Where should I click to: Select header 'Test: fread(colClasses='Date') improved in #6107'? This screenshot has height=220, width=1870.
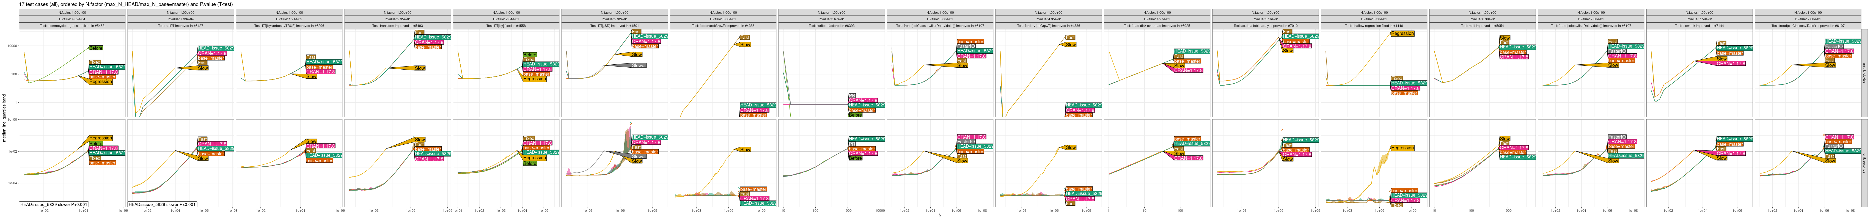tap(1808, 25)
